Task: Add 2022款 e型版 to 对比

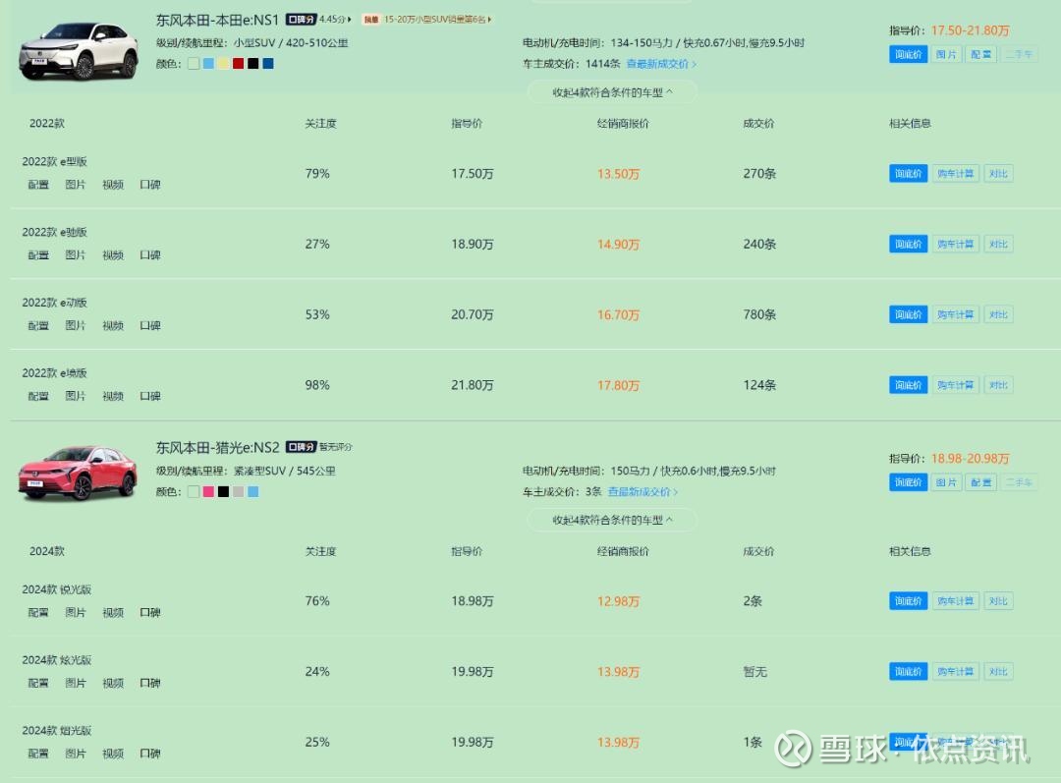Action: click(x=998, y=173)
